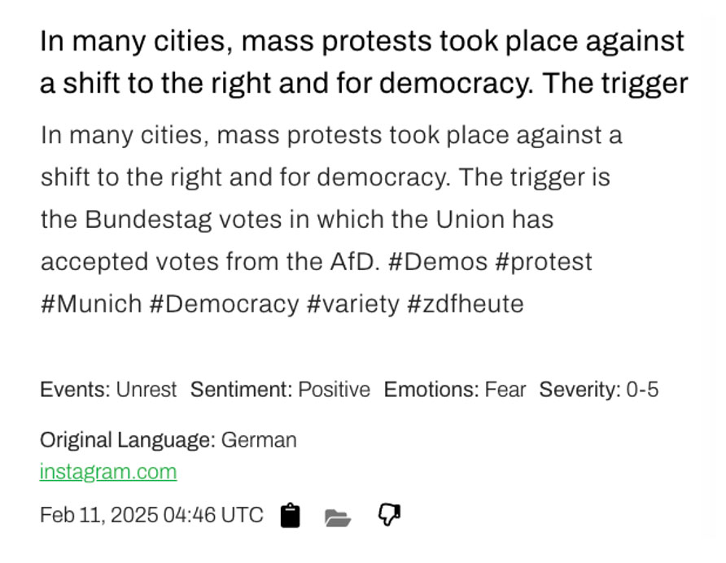This screenshot has height=563, width=726.
Task: Copy the post using the clipboard icon
Action: point(291,515)
